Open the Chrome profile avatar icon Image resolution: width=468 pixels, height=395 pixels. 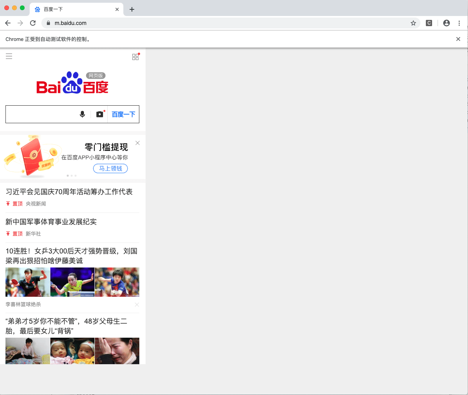click(x=447, y=23)
